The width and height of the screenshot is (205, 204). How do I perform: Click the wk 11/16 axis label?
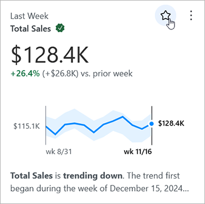click(x=138, y=151)
